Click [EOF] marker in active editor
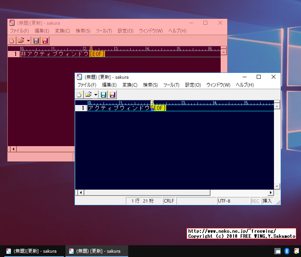The width and height of the screenshot is (301, 257). click(x=159, y=108)
